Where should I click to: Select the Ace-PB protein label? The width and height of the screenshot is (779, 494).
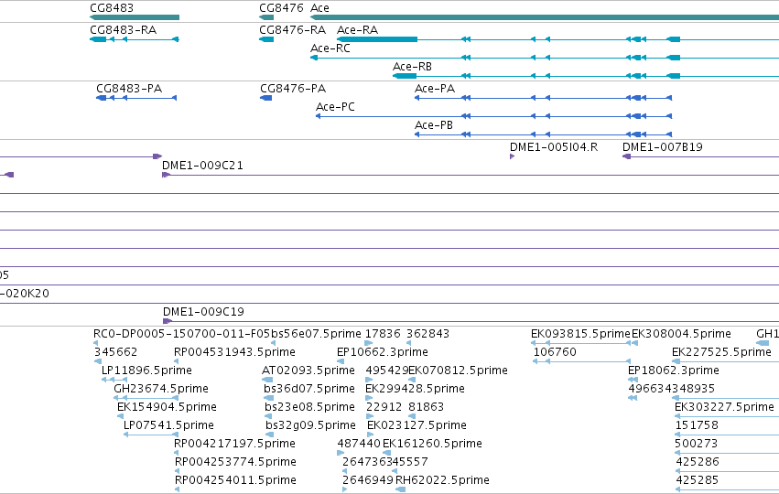tap(434, 125)
